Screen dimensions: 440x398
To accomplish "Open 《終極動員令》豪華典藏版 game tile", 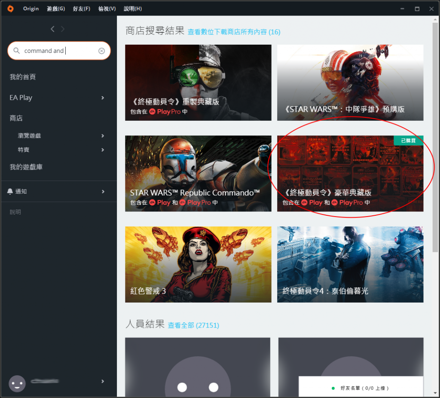I will [350, 174].
